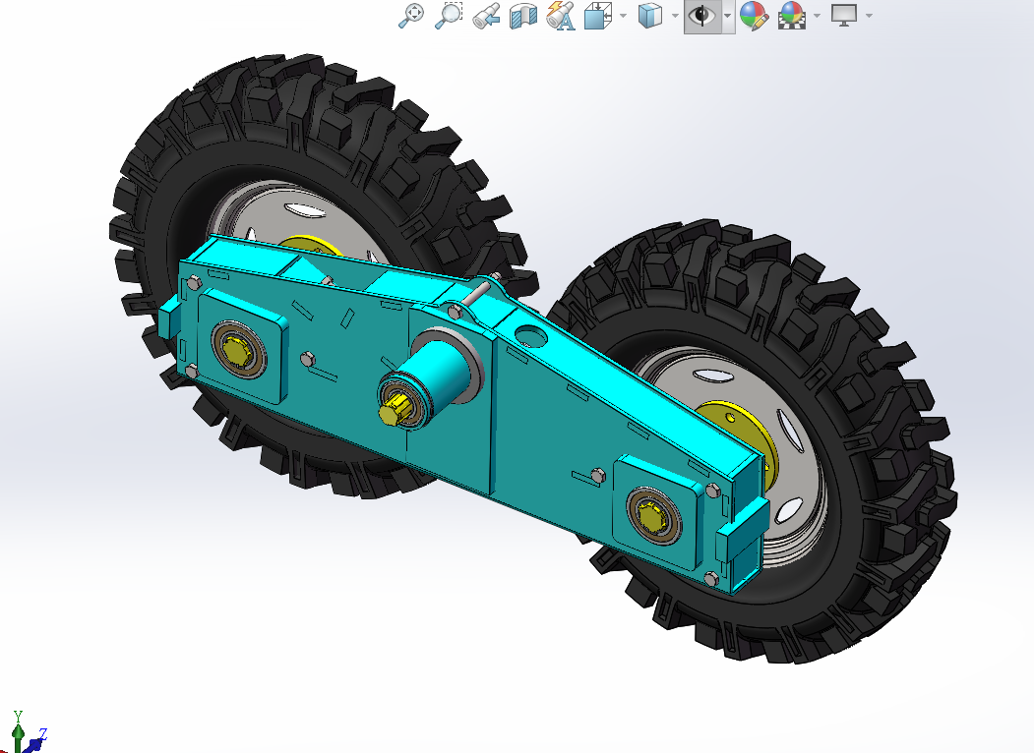The image size is (1034, 753).
Task: Open the View Settings monitor icon
Action: coord(845,15)
